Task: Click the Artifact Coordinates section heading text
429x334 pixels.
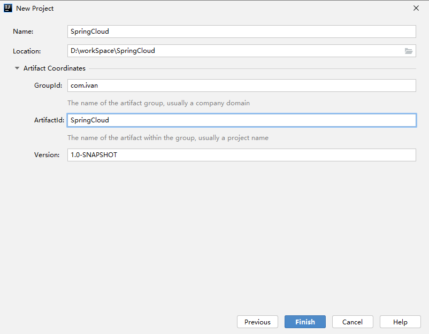Action: pyautogui.click(x=55, y=68)
